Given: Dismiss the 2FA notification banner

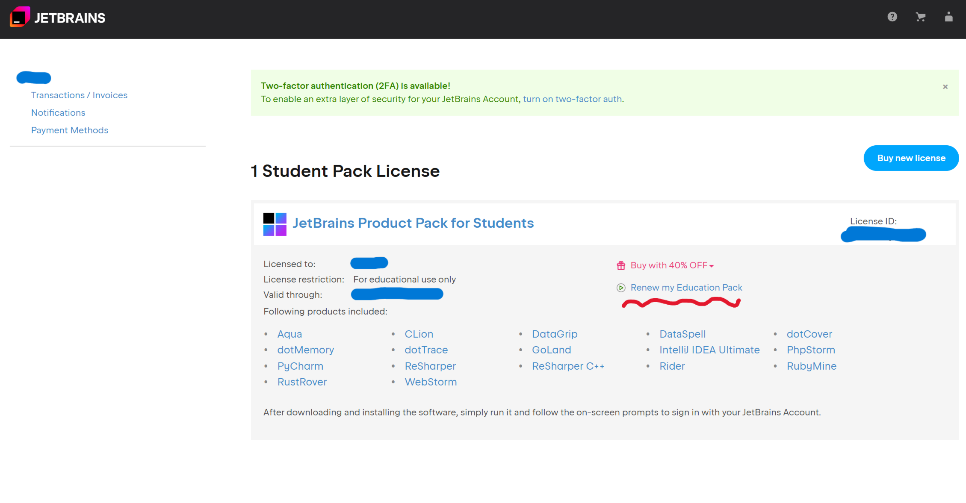Looking at the screenshot, I should click(x=945, y=87).
